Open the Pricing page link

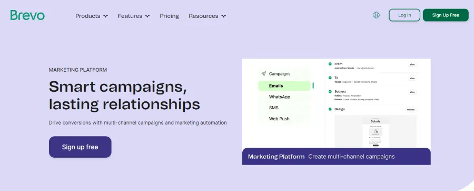point(169,16)
